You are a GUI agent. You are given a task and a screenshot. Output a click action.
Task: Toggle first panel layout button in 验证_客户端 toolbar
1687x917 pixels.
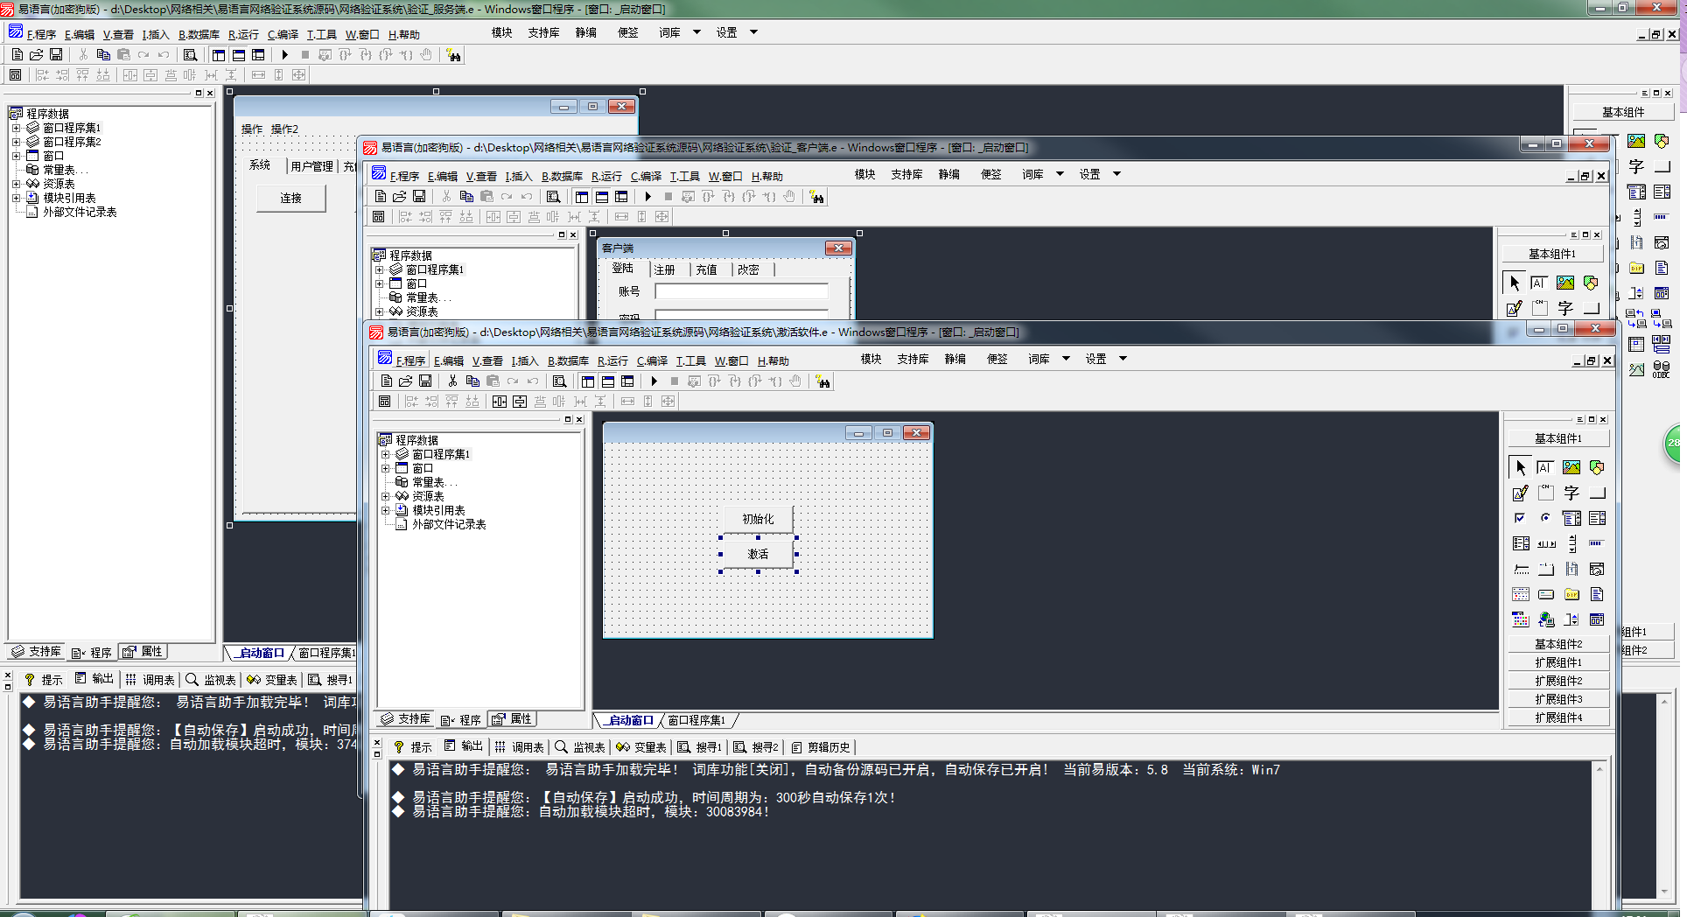pos(582,197)
